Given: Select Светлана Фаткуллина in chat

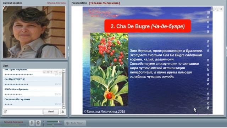Looking at the screenshot, I should (x=17, y=99).
